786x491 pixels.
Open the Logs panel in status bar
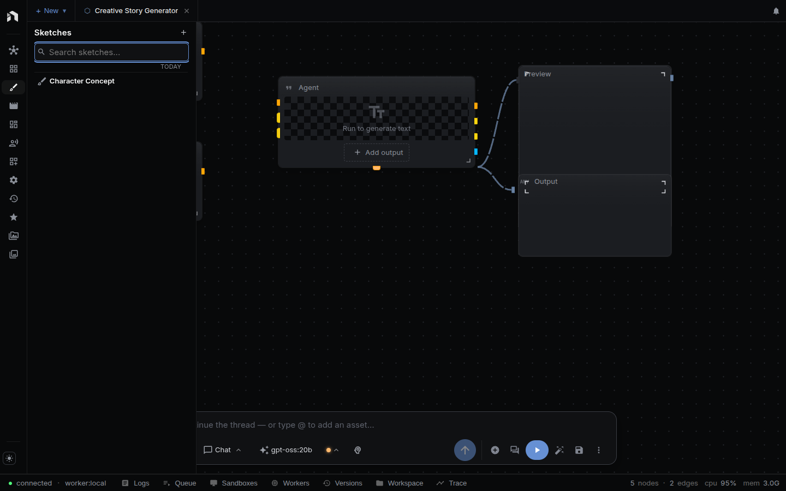tap(136, 483)
